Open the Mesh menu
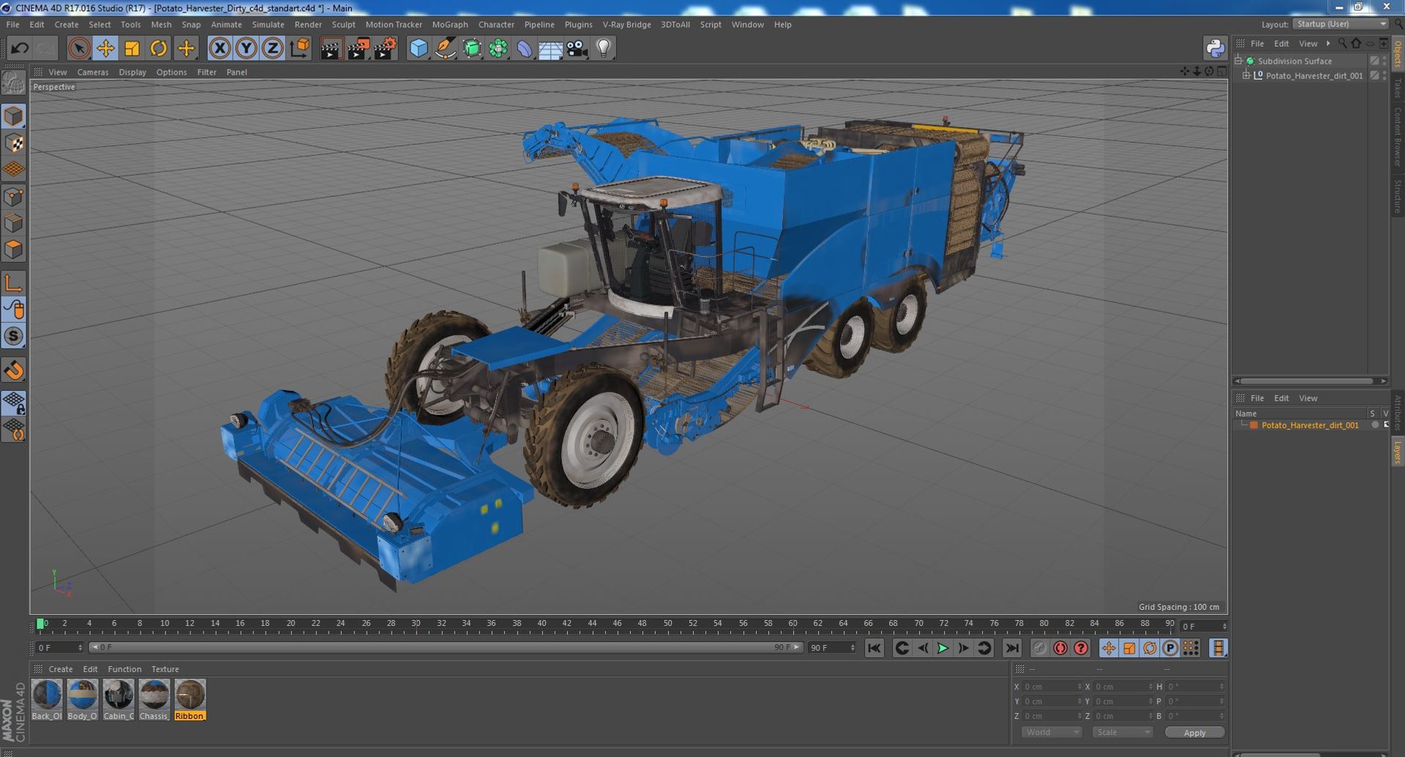1405x757 pixels. (x=161, y=24)
